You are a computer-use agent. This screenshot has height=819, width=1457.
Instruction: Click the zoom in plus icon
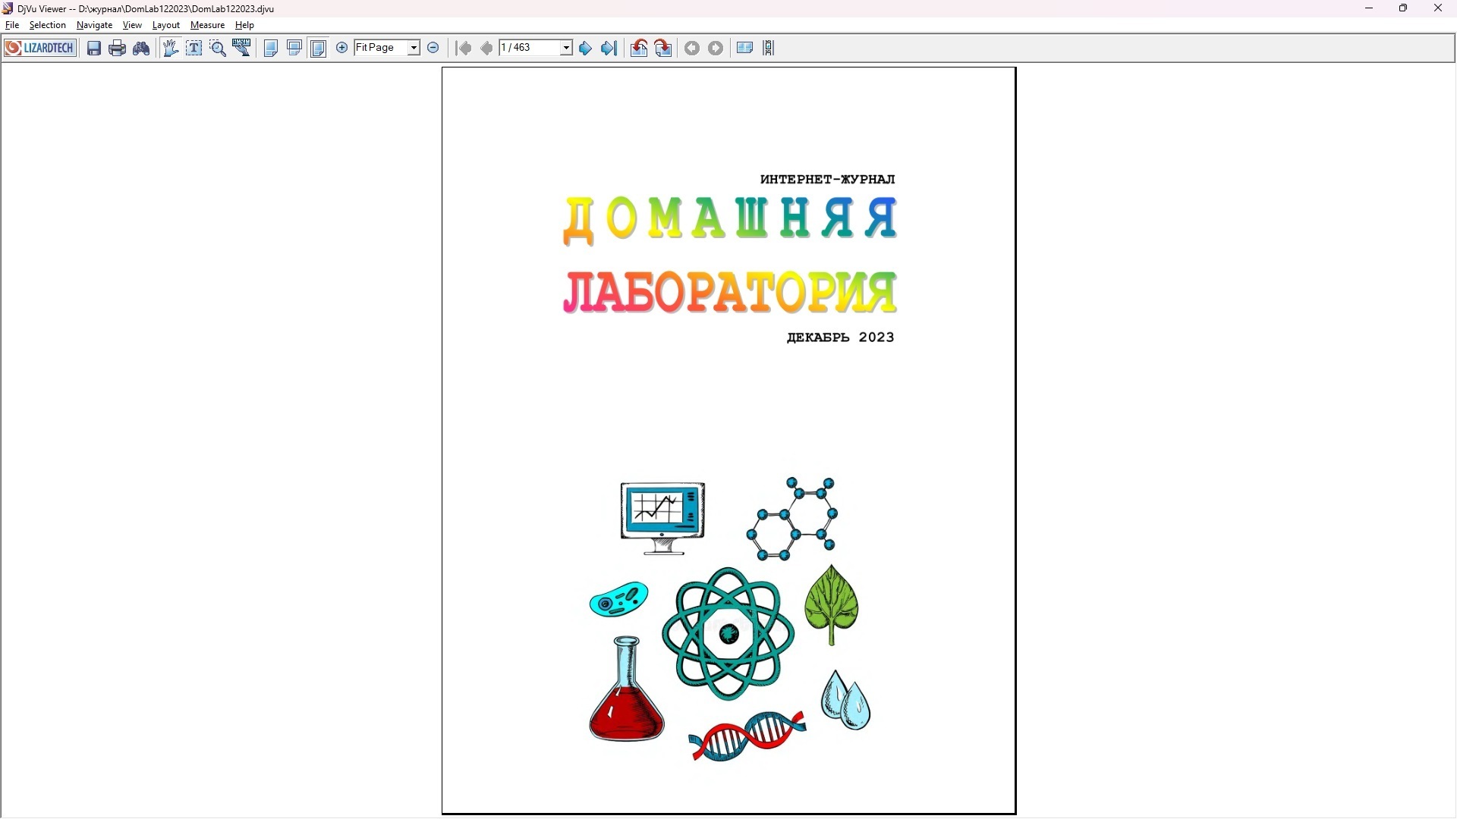(x=342, y=48)
